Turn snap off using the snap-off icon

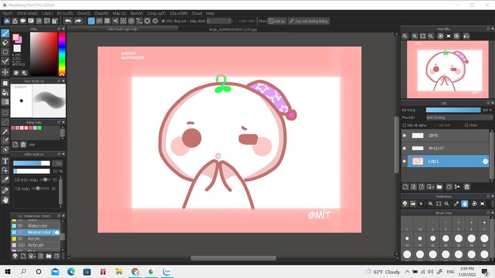click(91, 21)
